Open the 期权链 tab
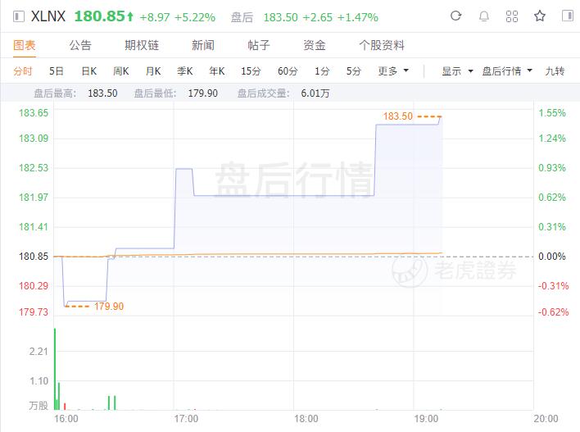 [142, 45]
